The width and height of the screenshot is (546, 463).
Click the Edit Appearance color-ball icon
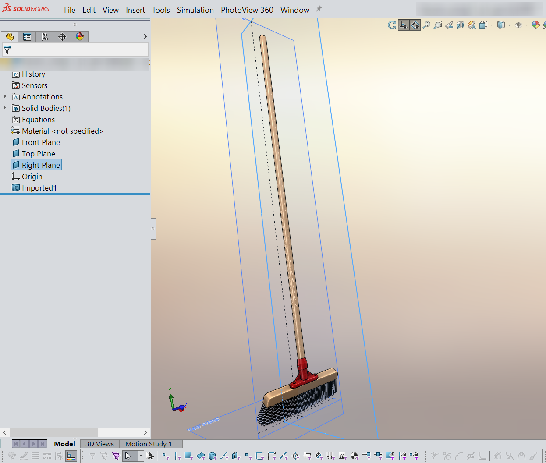pyautogui.click(x=535, y=25)
